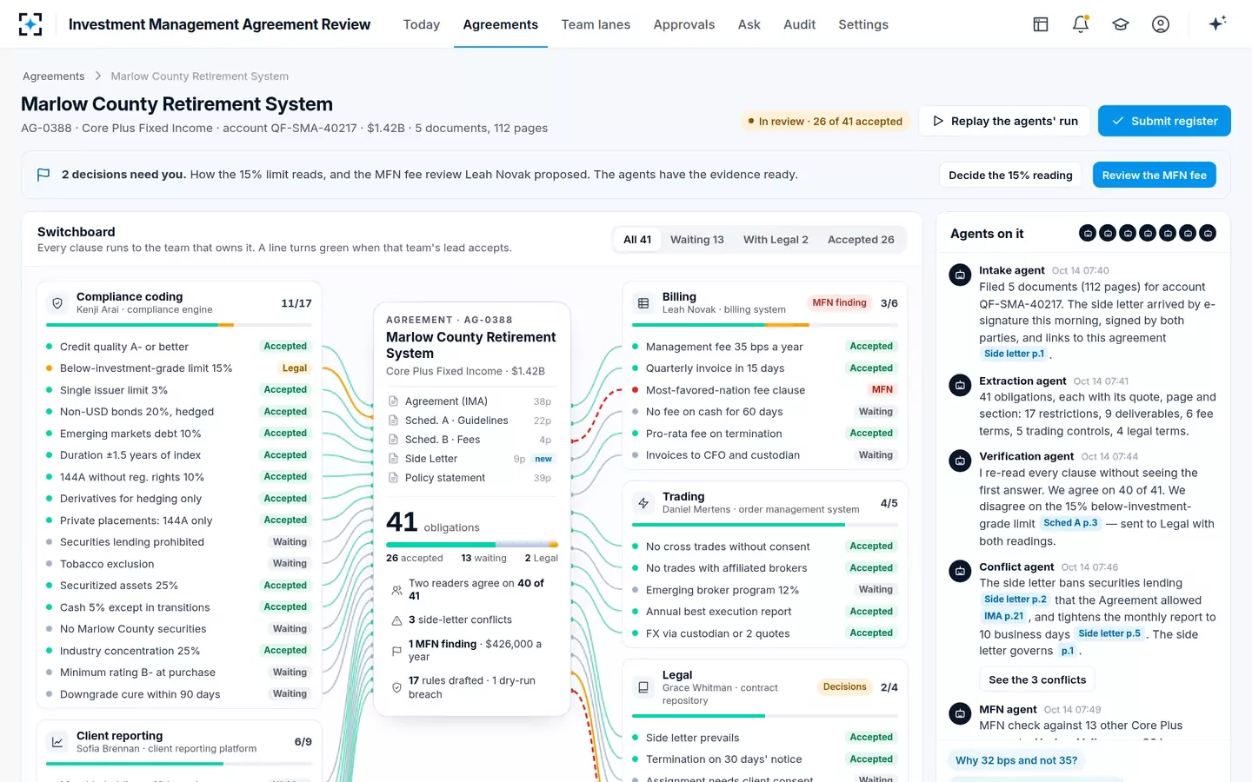
Task: Filter switchboard to Waiting 13
Action: [x=696, y=240]
